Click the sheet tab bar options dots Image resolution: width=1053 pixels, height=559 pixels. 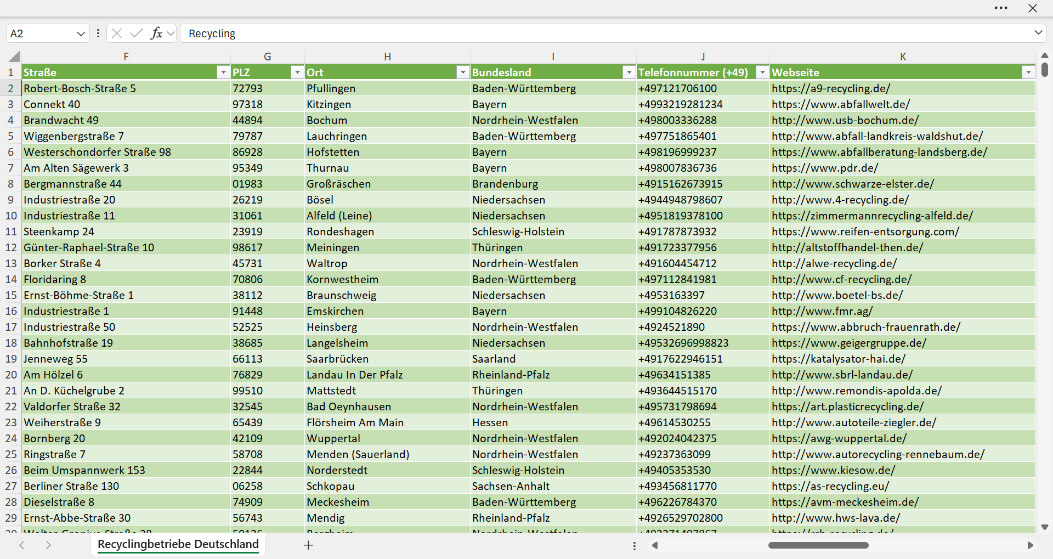pyautogui.click(x=635, y=546)
